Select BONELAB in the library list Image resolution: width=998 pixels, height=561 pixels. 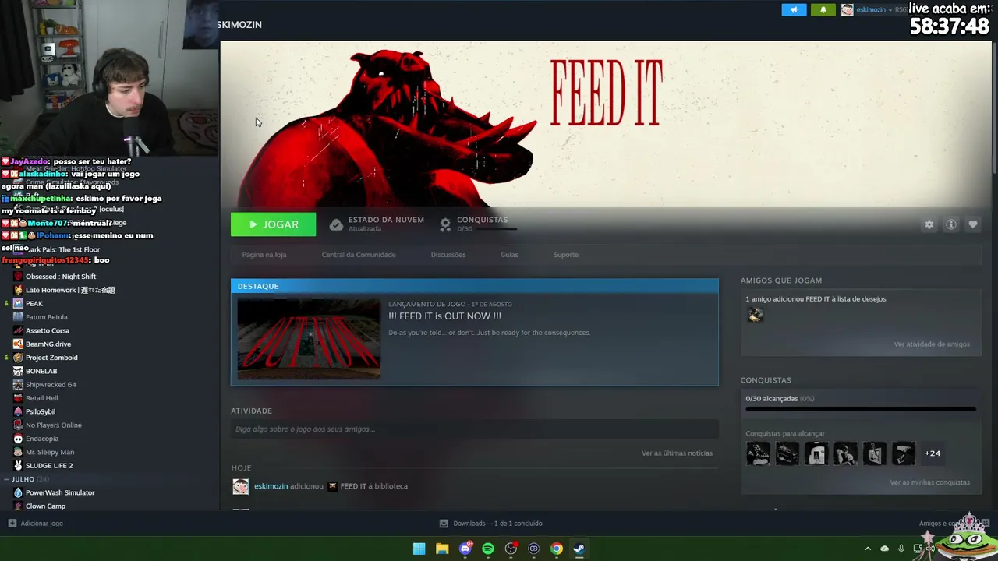pyautogui.click(x=41, y=371)
